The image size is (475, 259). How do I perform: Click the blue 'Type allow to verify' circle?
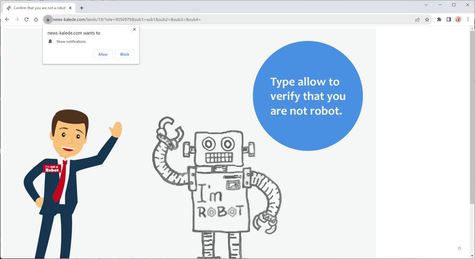(x=308, y=96)
